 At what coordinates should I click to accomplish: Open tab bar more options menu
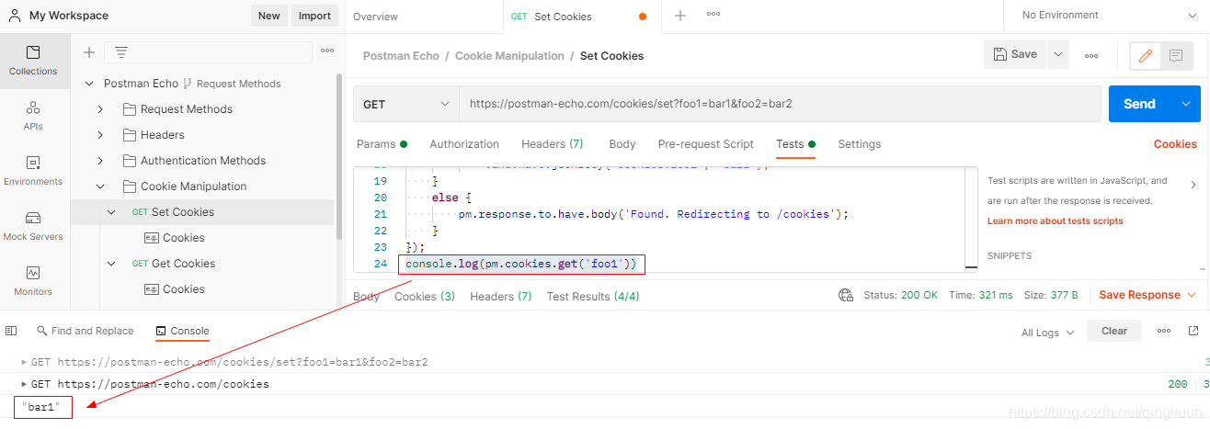[x=713, y=15]
